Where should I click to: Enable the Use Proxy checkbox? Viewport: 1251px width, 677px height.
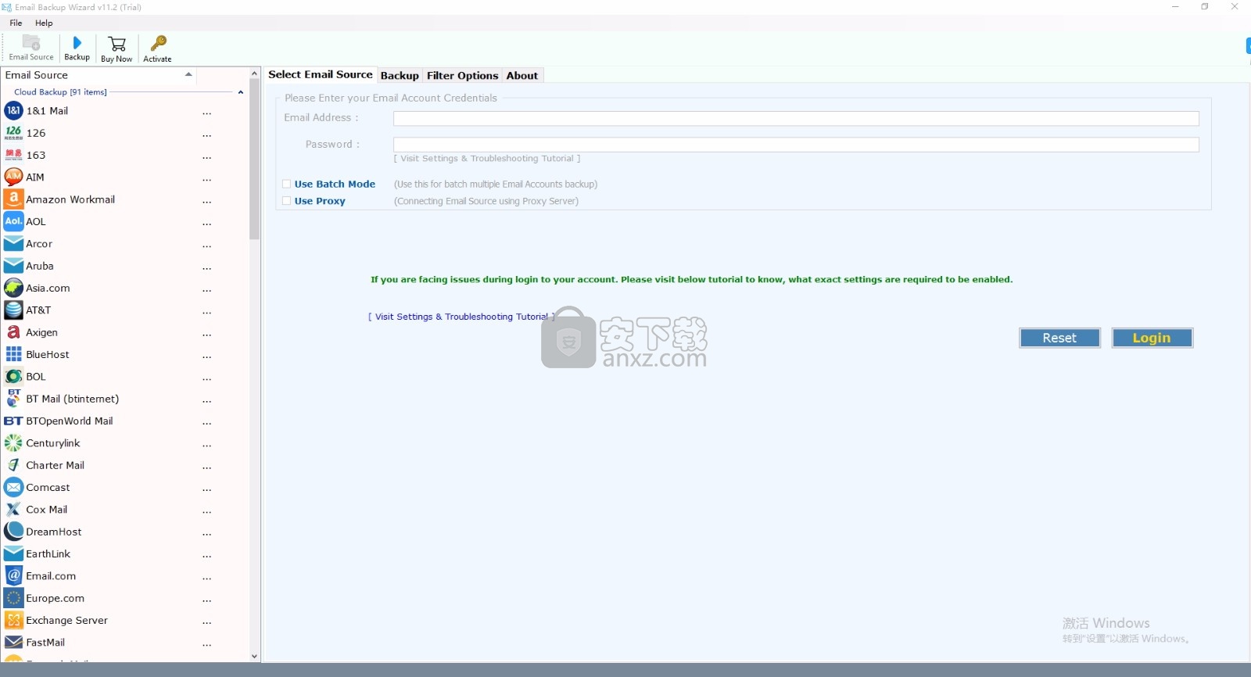pyautogui.click(x=286, y=201)
